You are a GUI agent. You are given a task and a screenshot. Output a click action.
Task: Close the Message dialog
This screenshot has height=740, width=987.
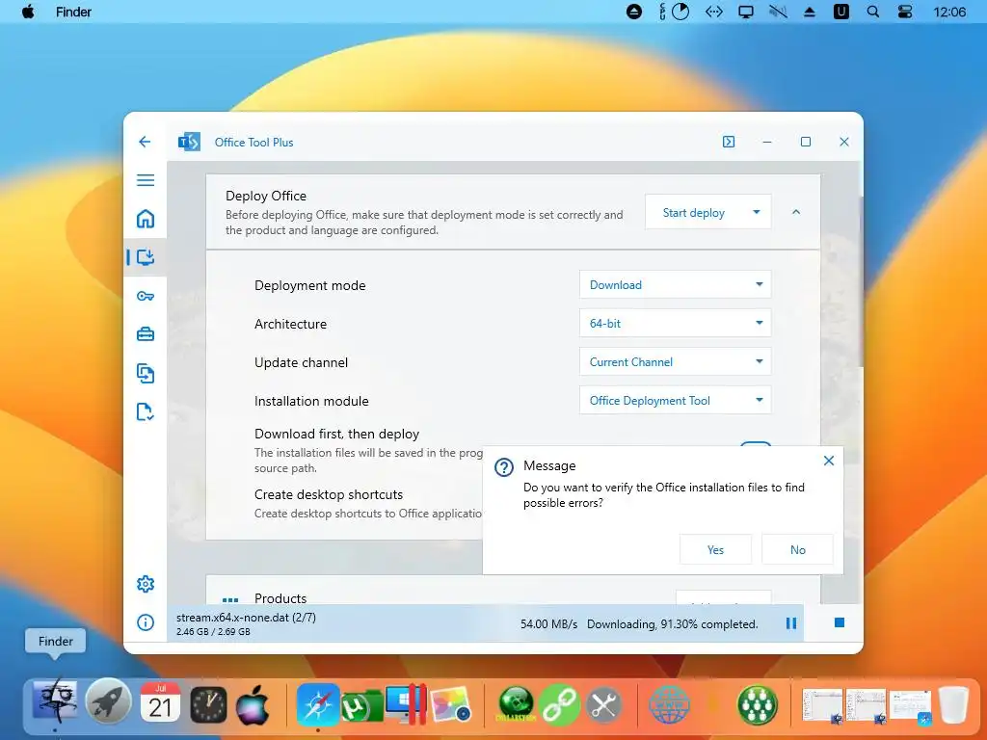pos(829,461)
